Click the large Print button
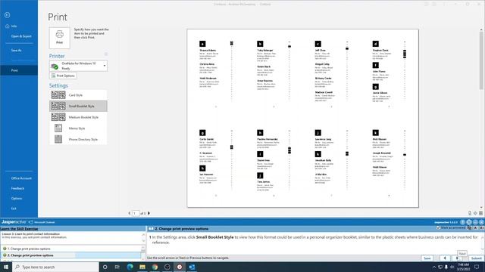Image resolution: width=485 pixels, height=272 pixels. tap(59, 38)
